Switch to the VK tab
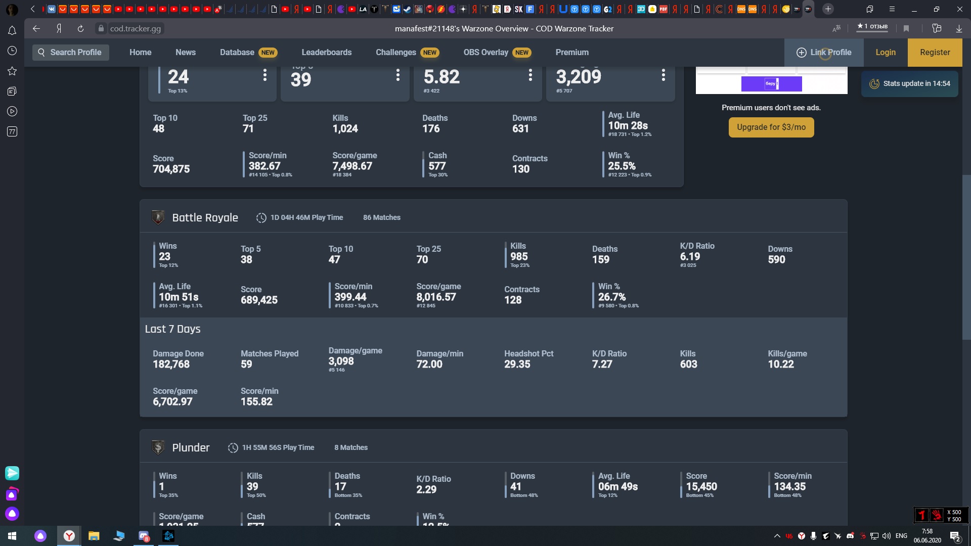 (52, 9)
